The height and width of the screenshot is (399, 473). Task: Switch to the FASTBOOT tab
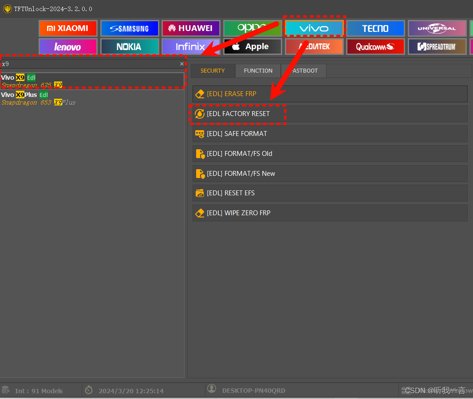(x=304, y=71)
